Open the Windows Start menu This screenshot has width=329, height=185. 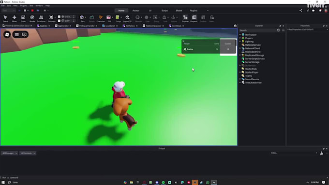pyautogui.click(x=3, y=182)
